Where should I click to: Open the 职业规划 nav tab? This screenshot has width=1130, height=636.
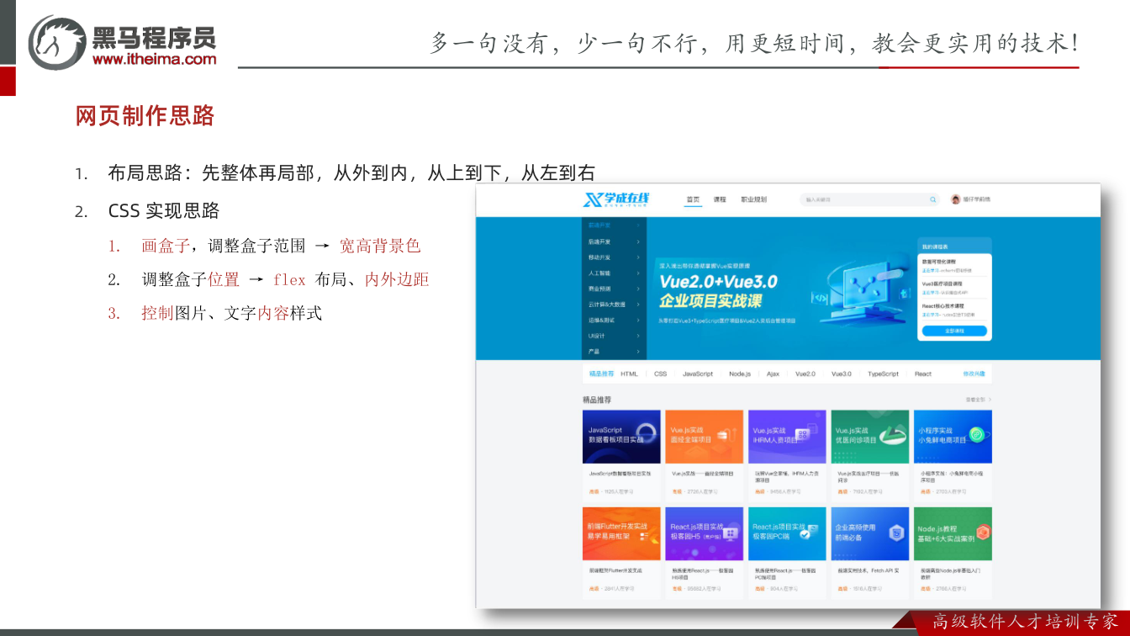pyautogui.click(x=753, y=199)
